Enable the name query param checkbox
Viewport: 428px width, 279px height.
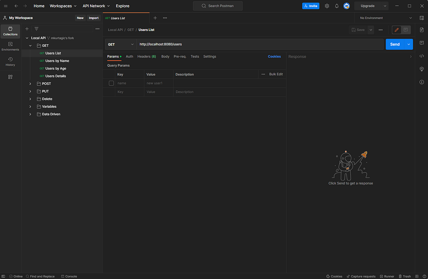[111, 83]
